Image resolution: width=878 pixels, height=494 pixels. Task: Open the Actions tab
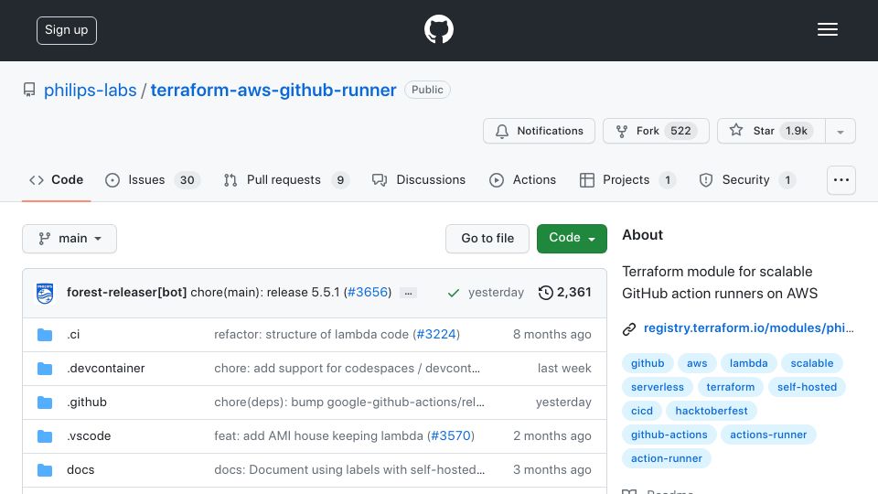click(x=522, y=180)
